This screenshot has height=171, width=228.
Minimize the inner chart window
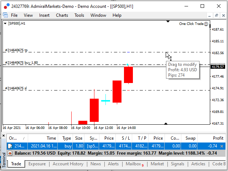click(209, 15)
